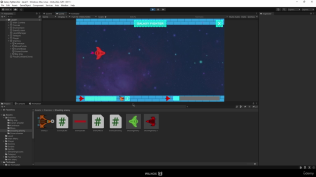
Task: Click the Assets breadcrumb in Project path
Action: (x=38, y=110)
